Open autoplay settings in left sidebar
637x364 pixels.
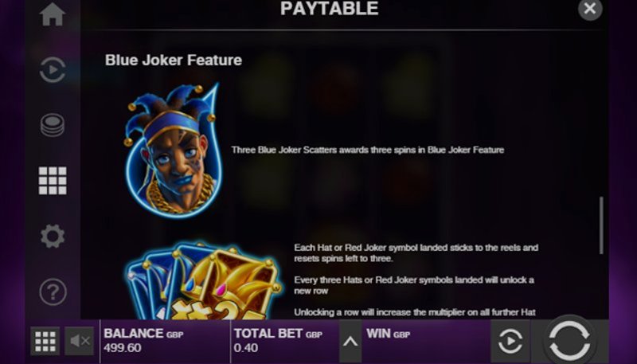53,70
